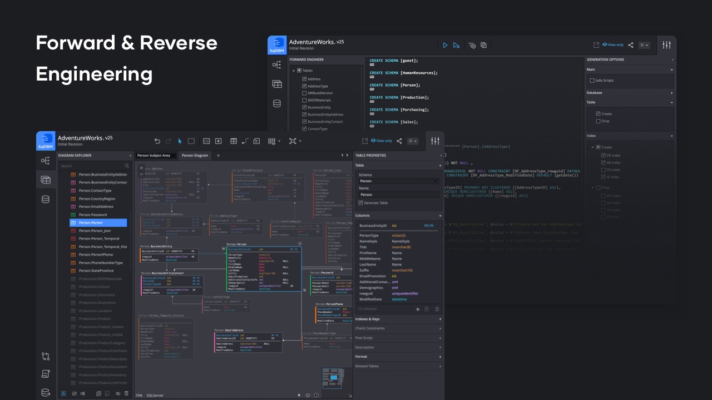The height and width of the screenshot is (400, 712).
Task: Click the copy script icon in Forward Engineer
Action: 483,45
